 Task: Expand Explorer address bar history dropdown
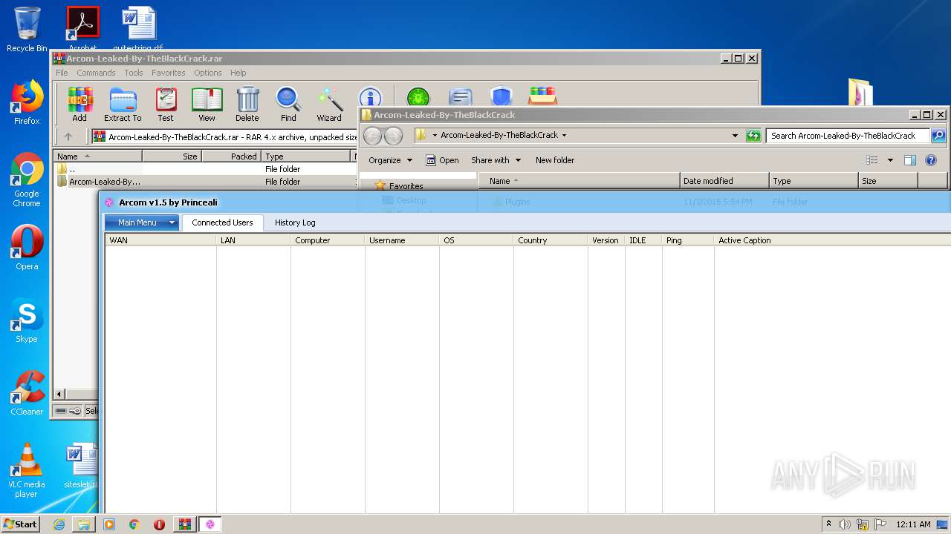(x=735, y=136)
